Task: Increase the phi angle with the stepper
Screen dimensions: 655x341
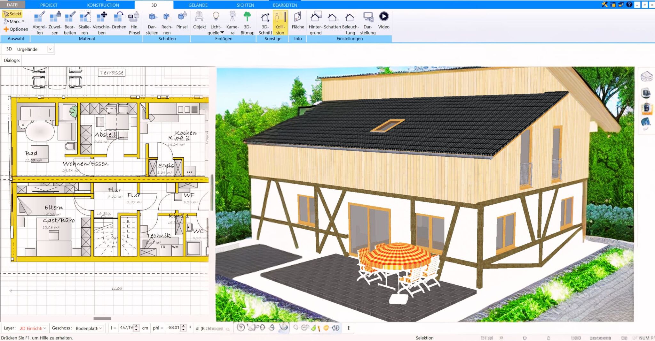Action: [x=183, y=326]
